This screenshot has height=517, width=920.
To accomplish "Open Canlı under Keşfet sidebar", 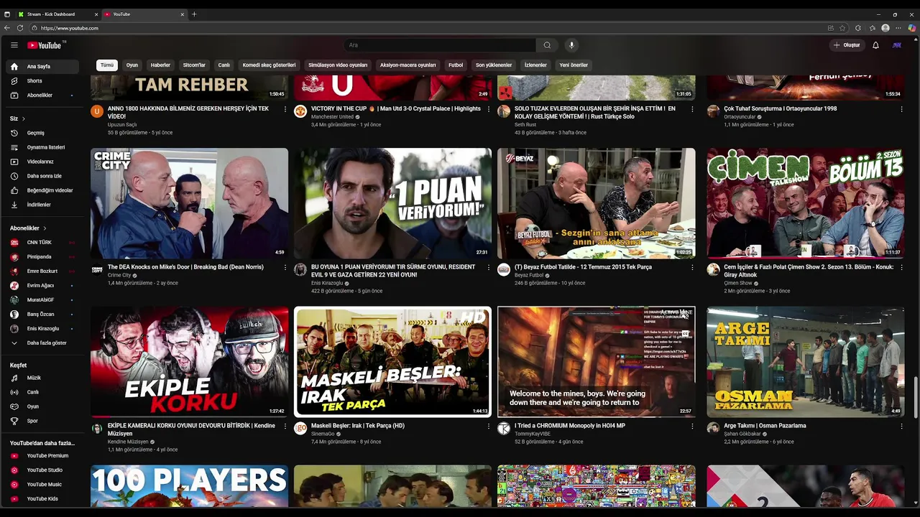I will point(43,392).
